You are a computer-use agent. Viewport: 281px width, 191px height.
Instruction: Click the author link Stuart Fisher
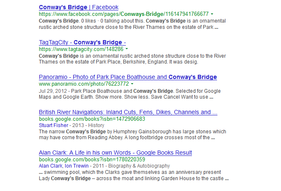54,125
